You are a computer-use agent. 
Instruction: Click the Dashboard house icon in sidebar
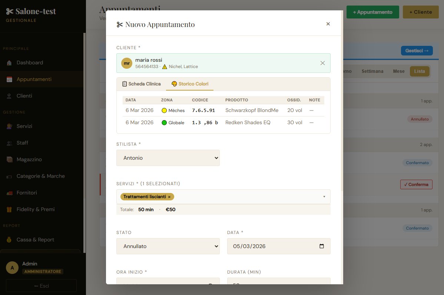click(9, 63)
